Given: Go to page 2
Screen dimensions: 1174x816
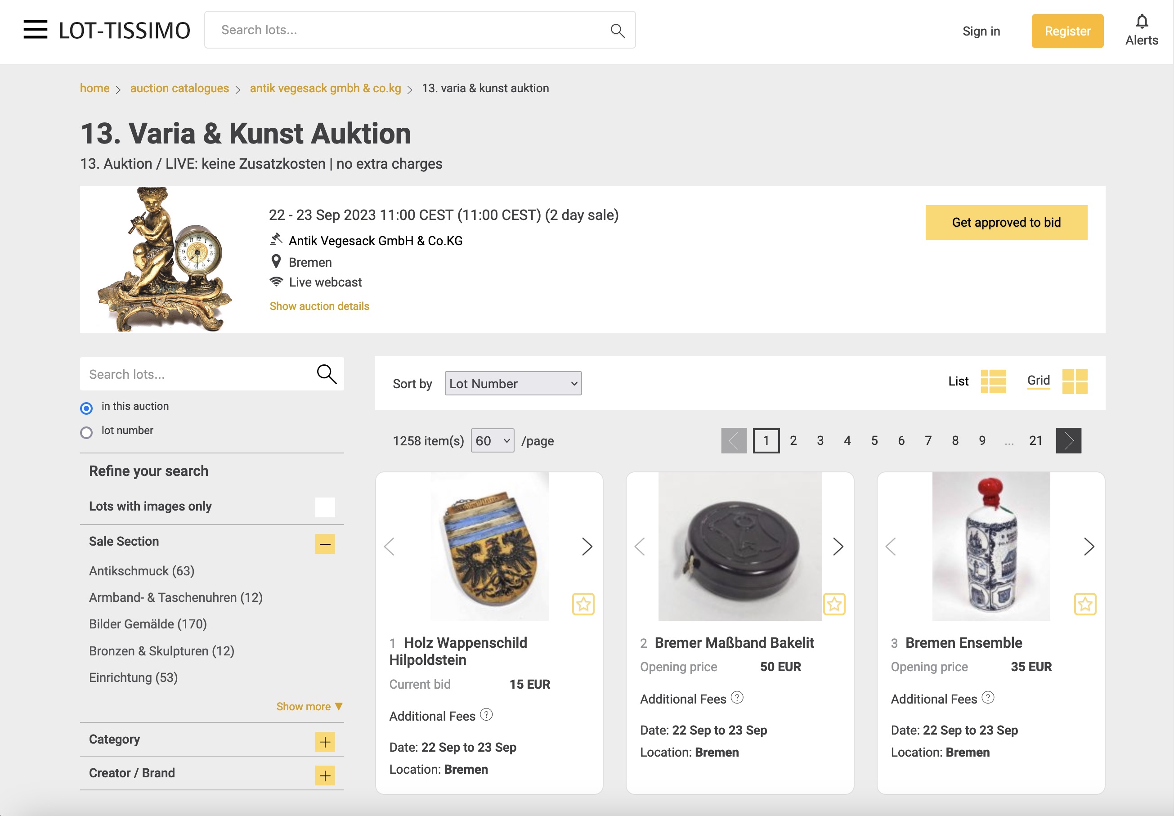Looking at the screenshot, I should coord(793,440).
